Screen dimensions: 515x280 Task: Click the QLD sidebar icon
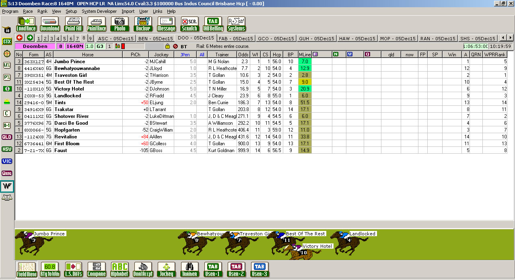pos(7,137)
